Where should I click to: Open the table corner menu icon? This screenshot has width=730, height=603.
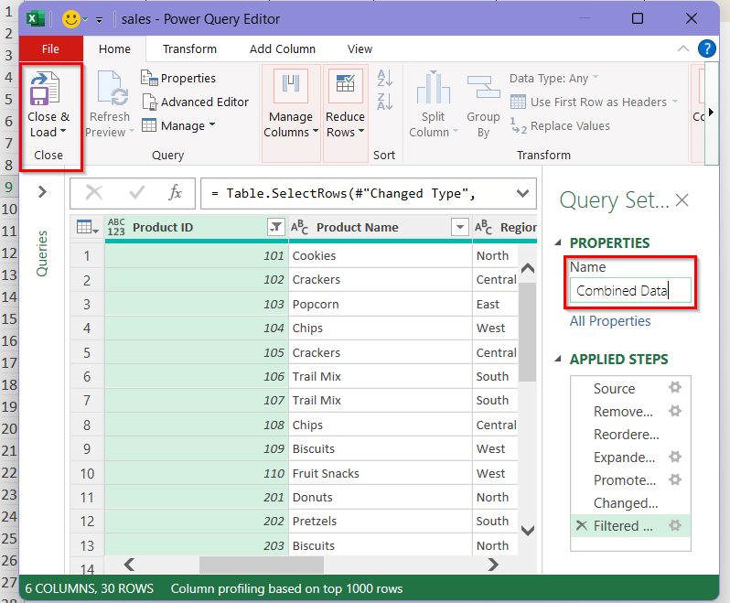(87, 227)
